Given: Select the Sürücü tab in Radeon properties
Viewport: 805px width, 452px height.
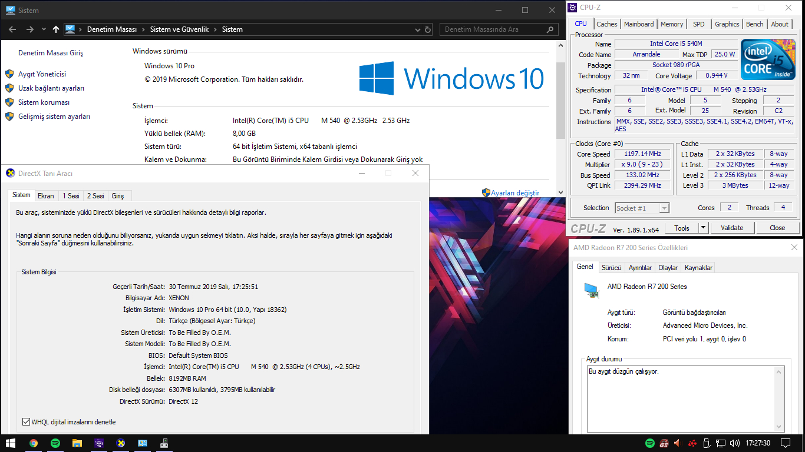Looking at the screenshot, I should 611,268.
